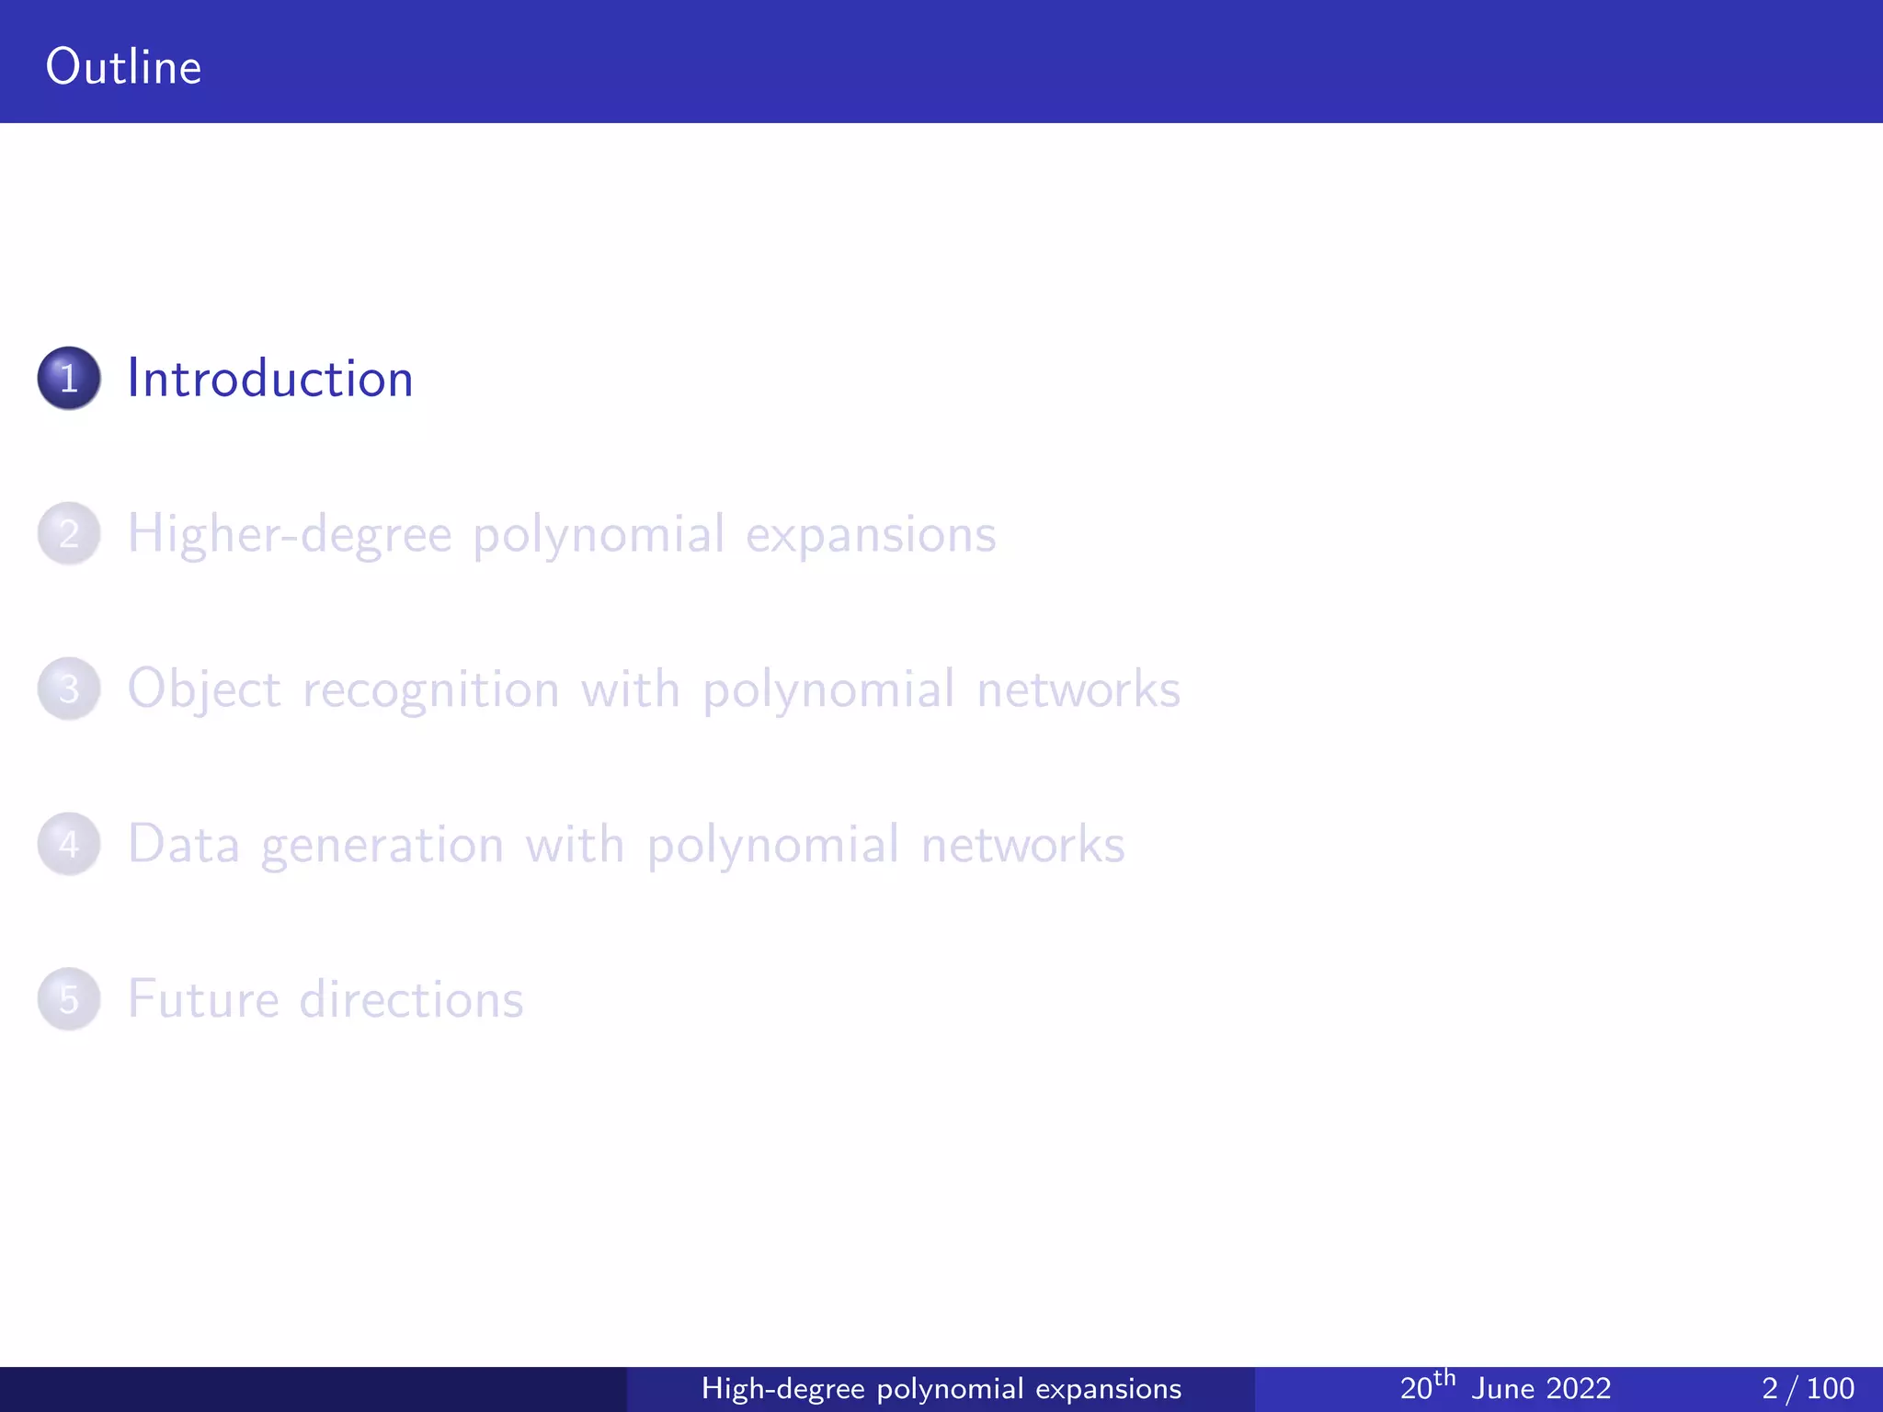Click the faded number 5 bullet ball
The image size is (1883, 1412).
tap(69, 999)
